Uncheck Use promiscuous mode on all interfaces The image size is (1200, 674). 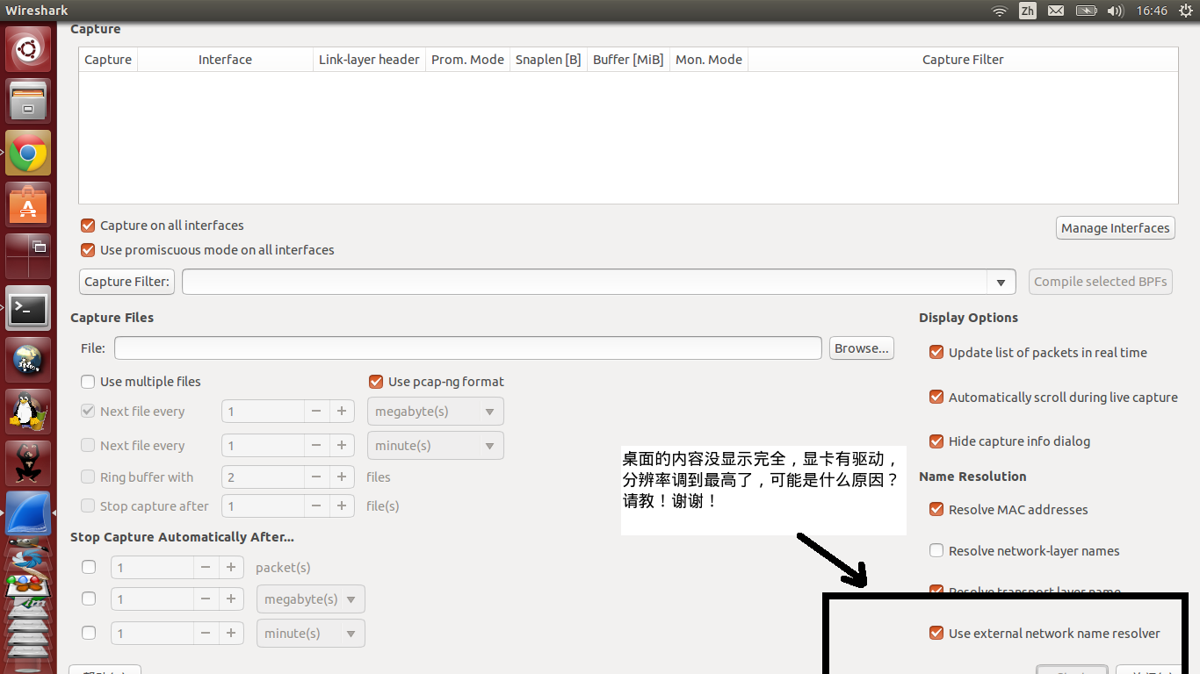[88, 250]
